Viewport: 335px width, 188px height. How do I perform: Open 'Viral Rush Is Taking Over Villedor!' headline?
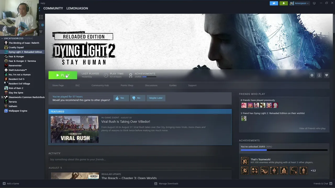126,122
